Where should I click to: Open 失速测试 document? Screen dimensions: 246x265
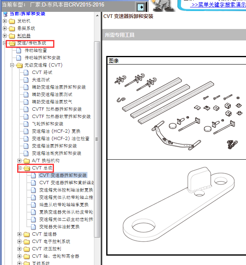(x=41, y=80)
